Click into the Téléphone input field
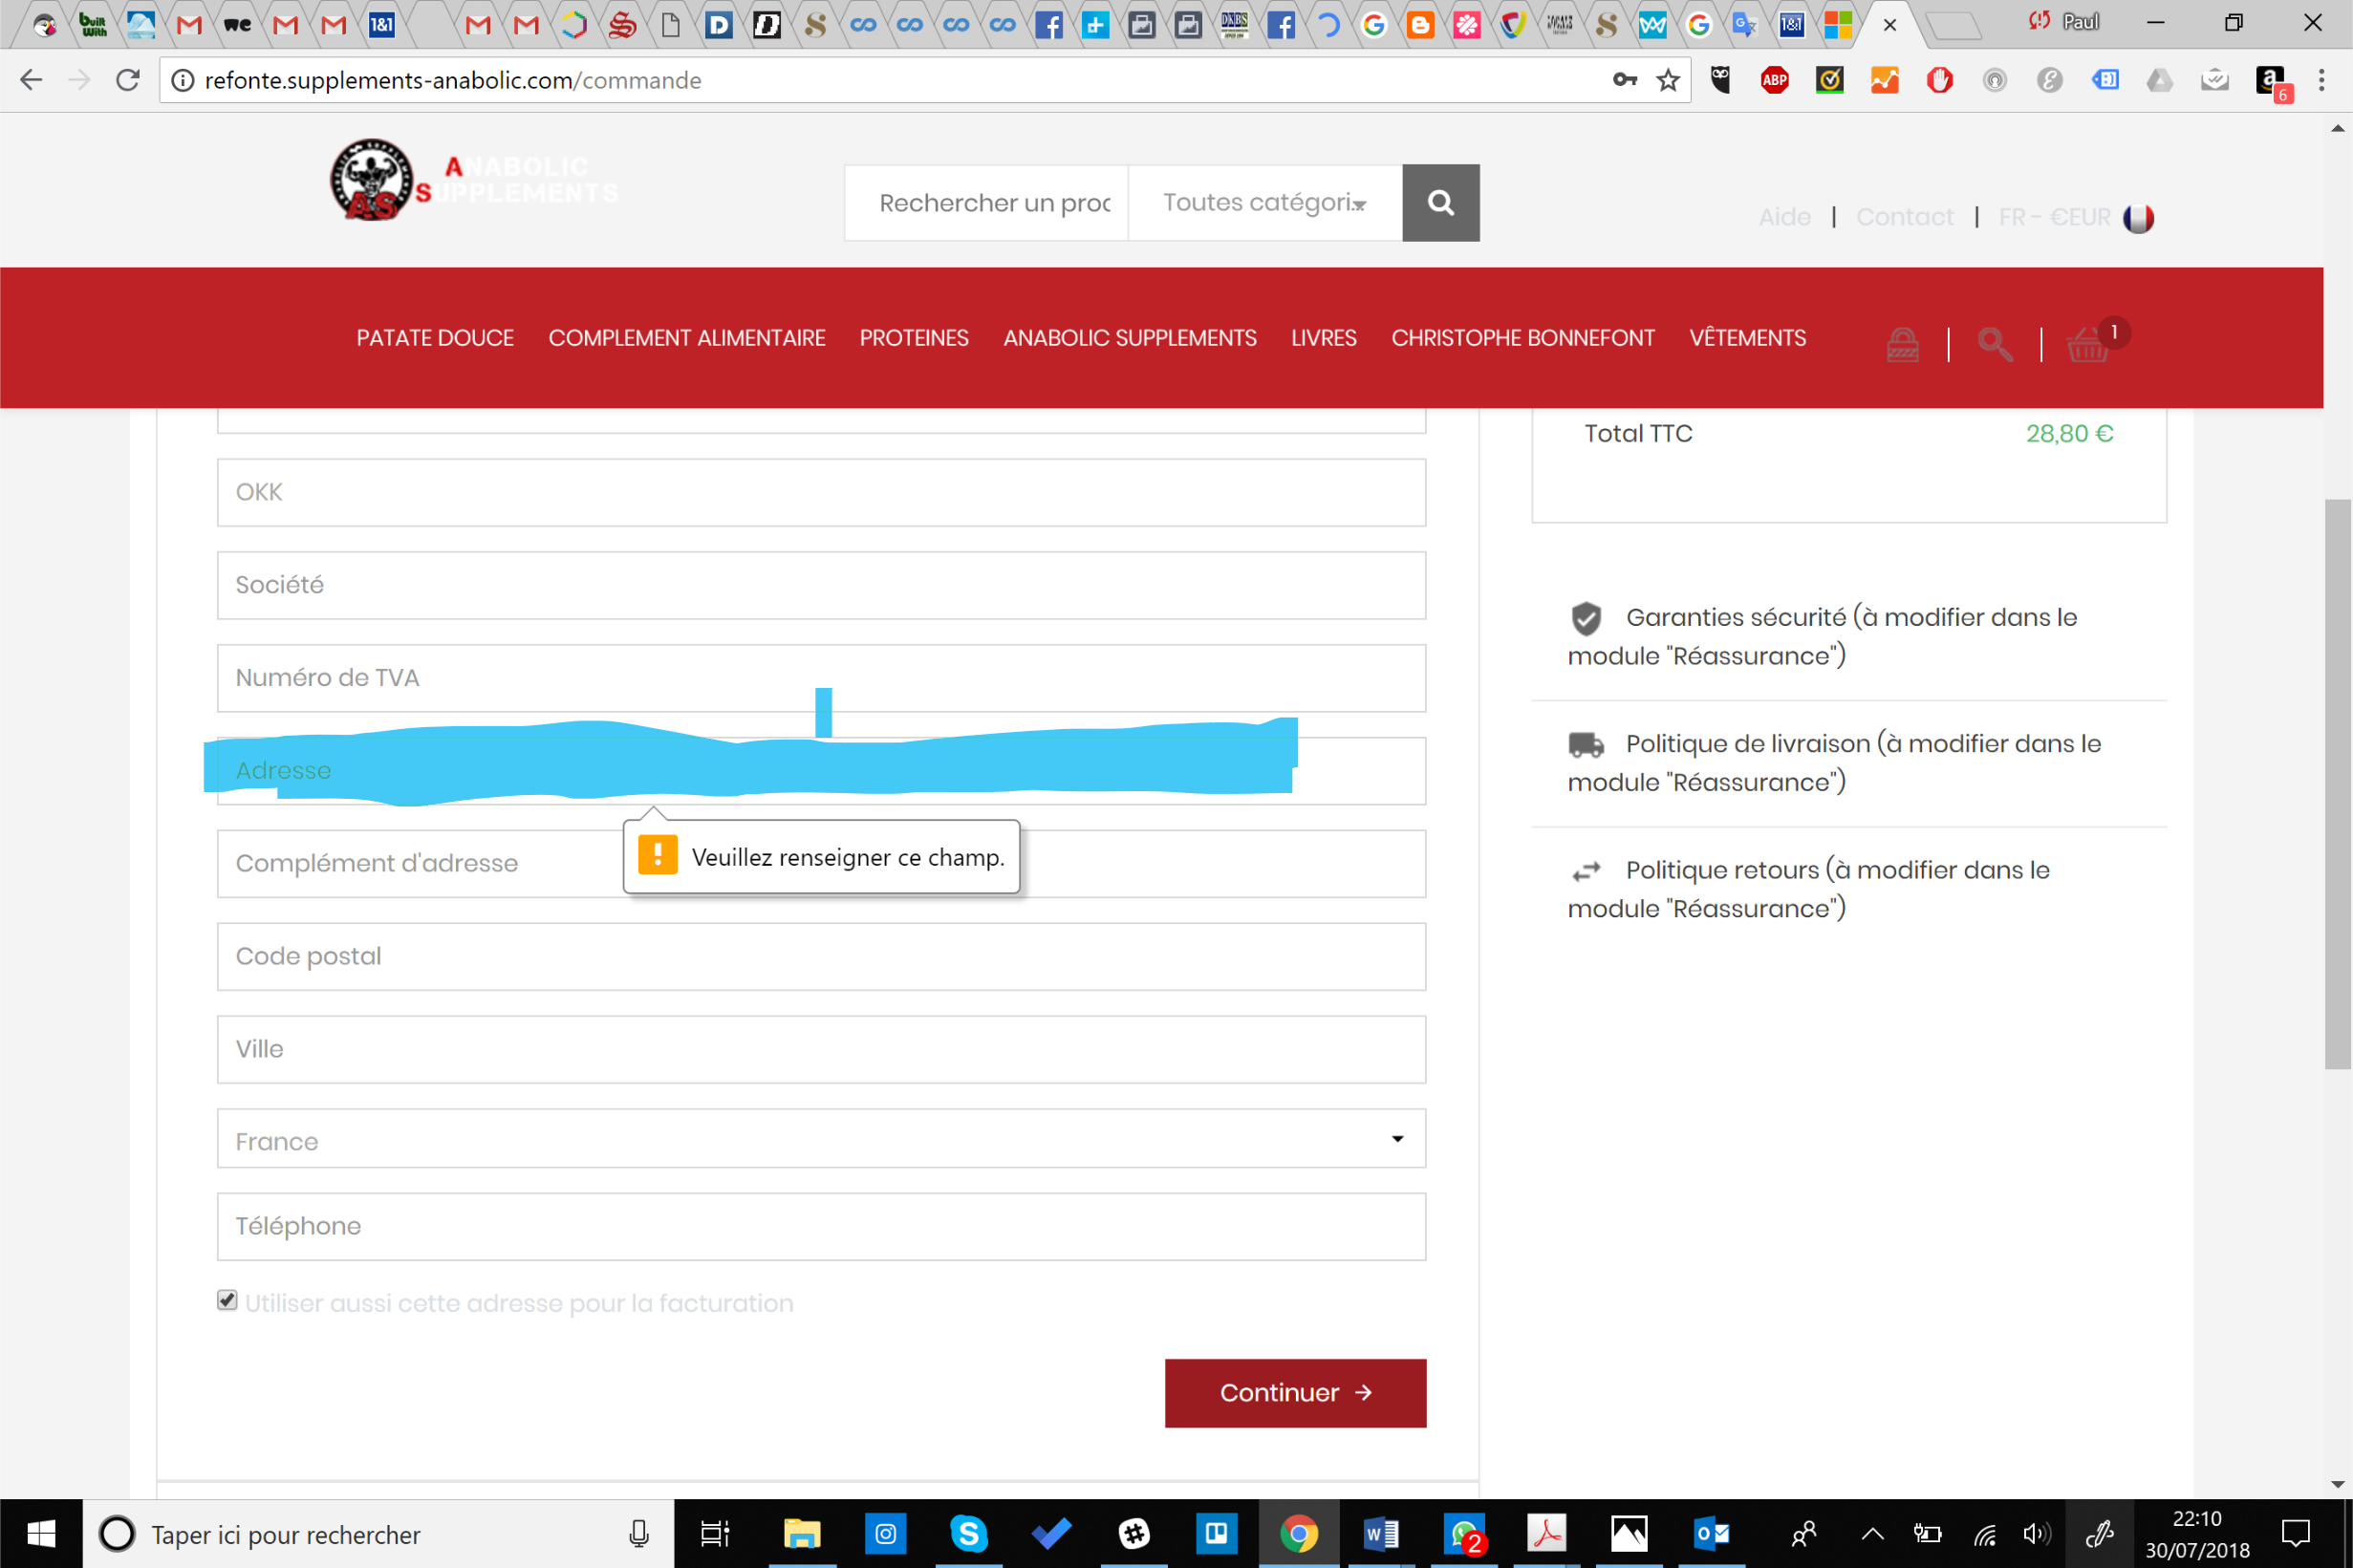The width and height of the screenshot is (2353, 1568). 820,1226
